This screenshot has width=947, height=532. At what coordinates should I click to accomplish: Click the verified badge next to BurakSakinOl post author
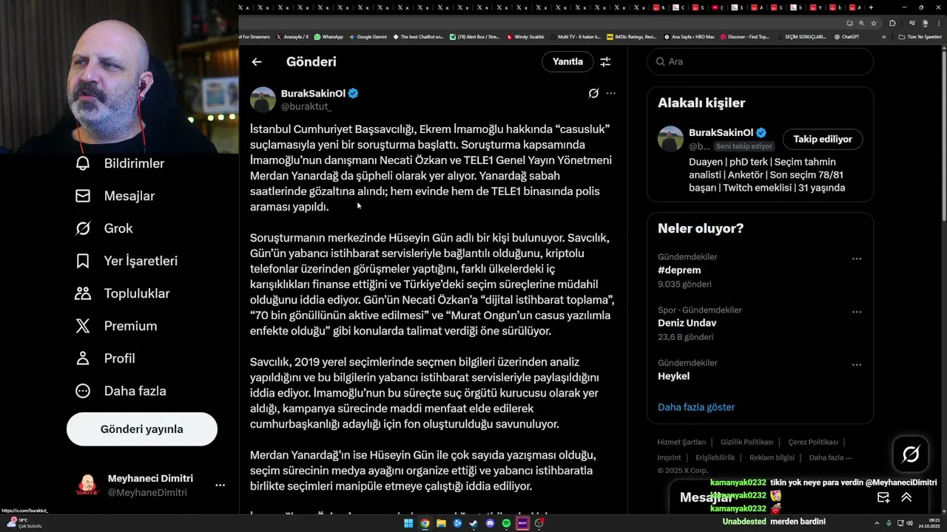click(354, 93)
